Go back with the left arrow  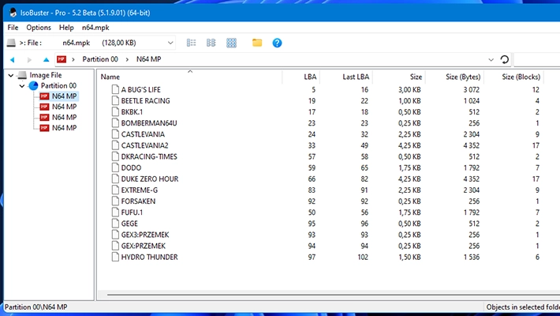(13, 59)
